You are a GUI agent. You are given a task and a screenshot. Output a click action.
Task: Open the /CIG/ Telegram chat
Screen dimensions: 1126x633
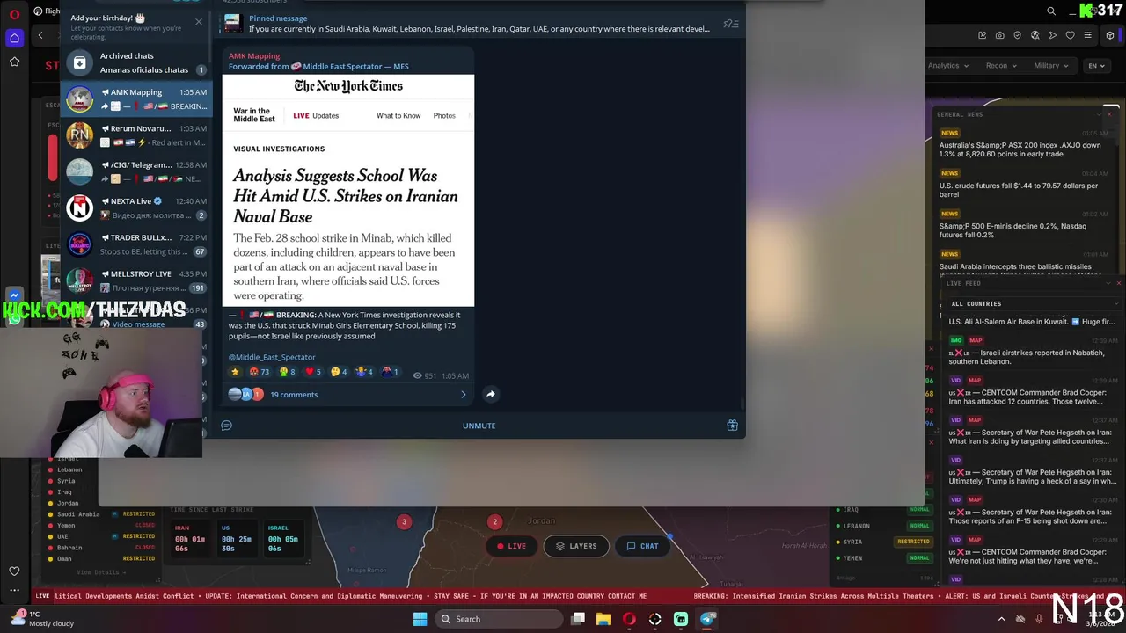tap(136, 171)
